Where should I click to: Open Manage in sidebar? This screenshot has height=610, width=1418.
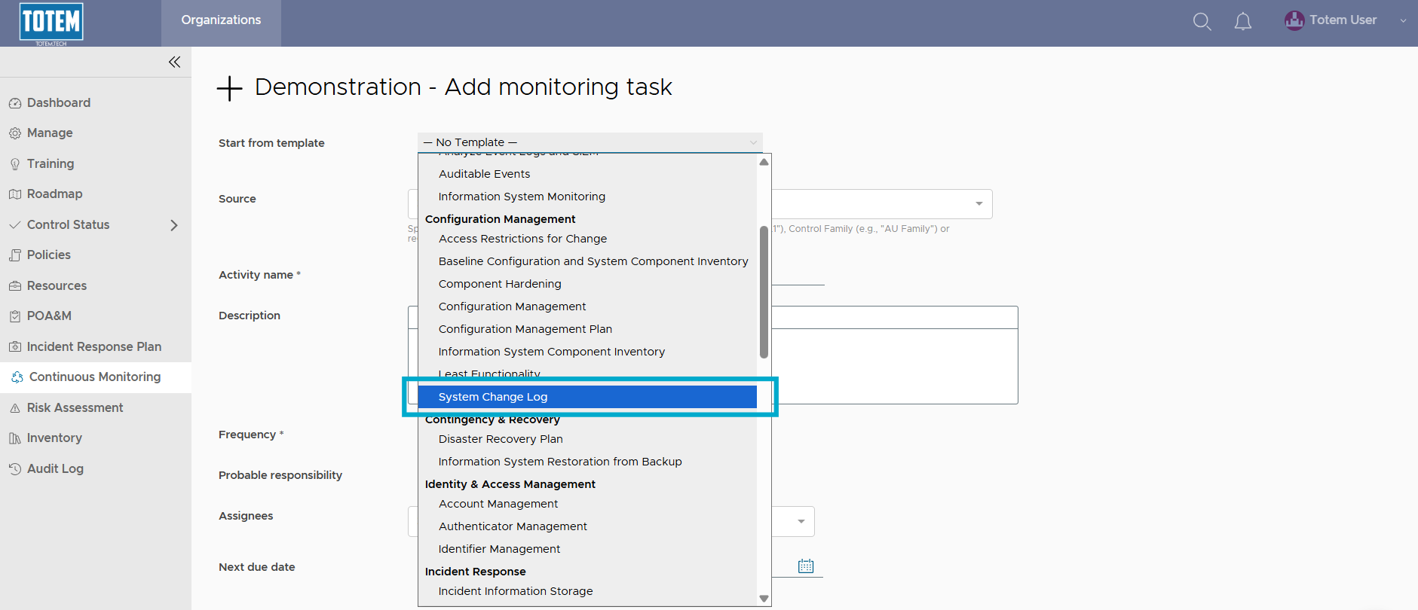(50, 133)
